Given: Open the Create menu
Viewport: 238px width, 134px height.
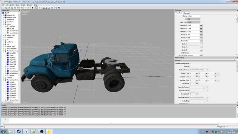Looking at the screenshot, I should pyautogui.click(x=12, y=5).
